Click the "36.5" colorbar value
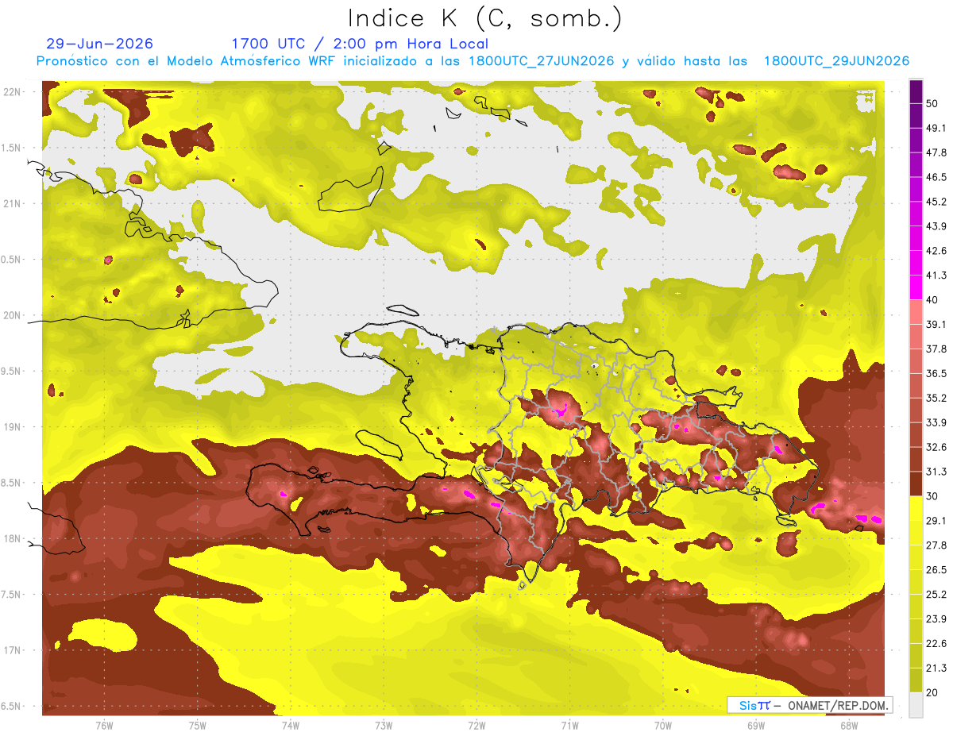 pos(936,373)
